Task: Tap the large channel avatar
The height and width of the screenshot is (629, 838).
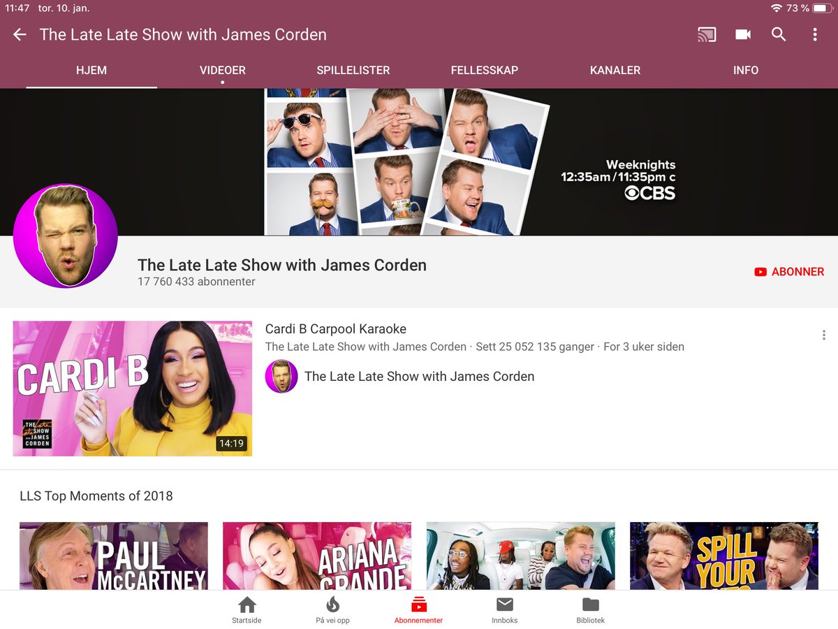Action: 65,236
